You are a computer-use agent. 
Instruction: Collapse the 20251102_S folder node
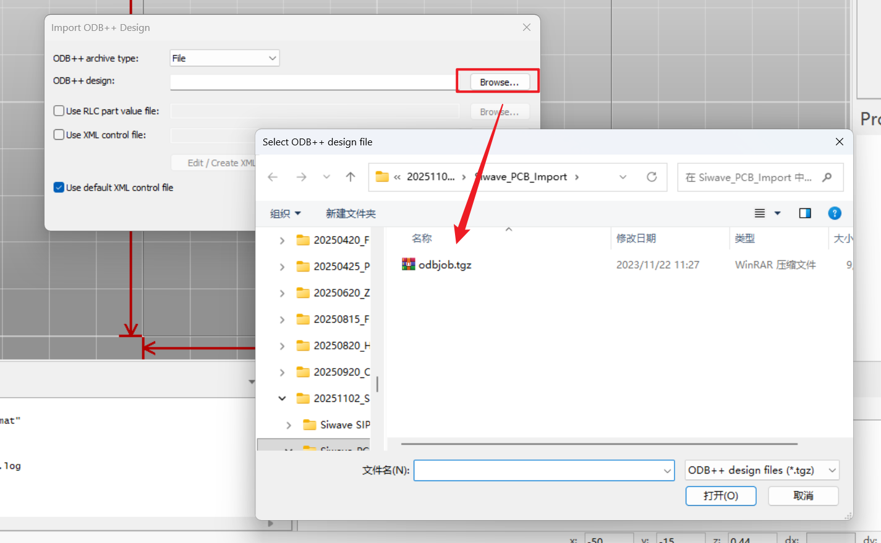282,398
